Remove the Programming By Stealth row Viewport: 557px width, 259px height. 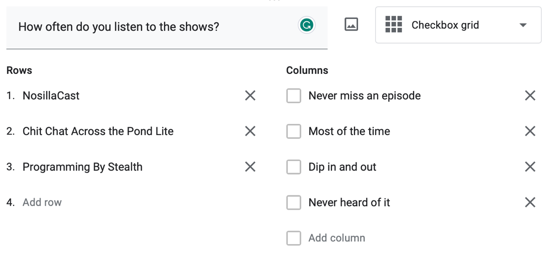[x=250, y=167]
